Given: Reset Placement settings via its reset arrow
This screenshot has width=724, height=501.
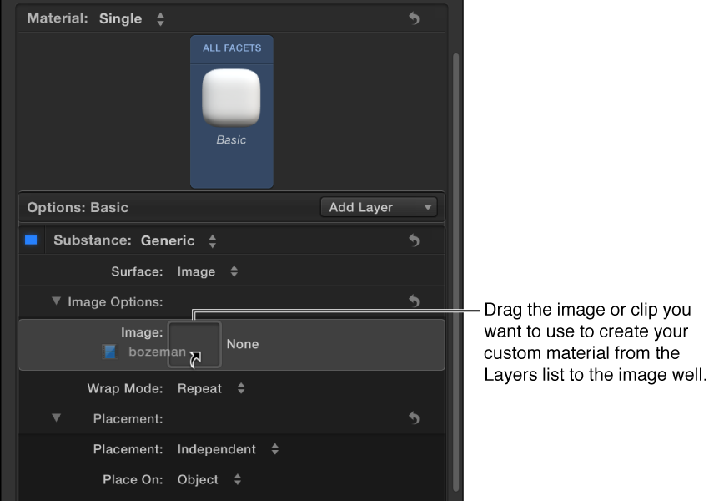Looking at the screenshot, I should (x=415, y=418).
